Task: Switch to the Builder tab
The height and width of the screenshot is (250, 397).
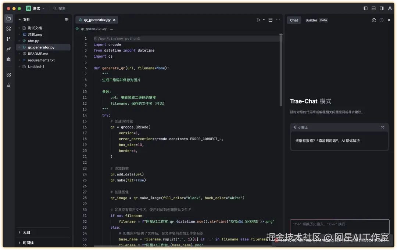Action: [311, 20]
